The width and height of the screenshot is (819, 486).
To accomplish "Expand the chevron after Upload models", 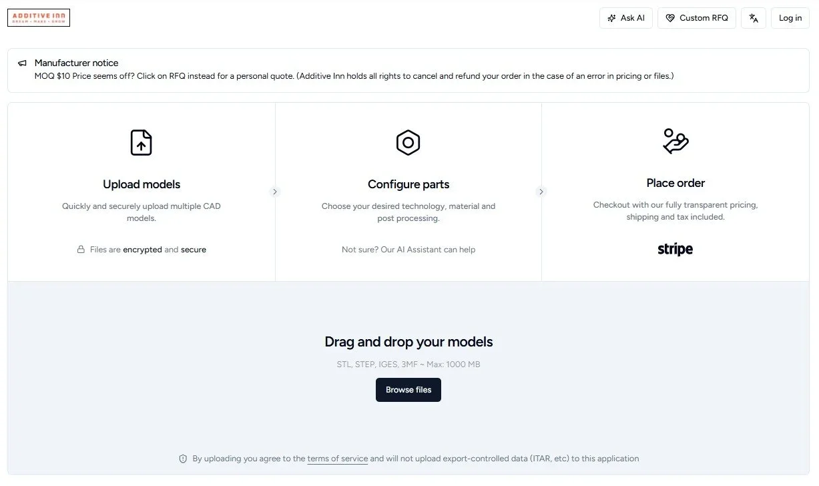I will coord(275,192).
